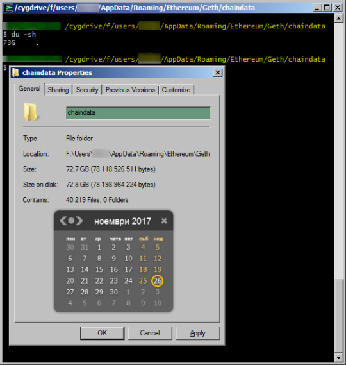
Task: Select Saturday 25 in the calendar
Action: [x=143, y=281]
